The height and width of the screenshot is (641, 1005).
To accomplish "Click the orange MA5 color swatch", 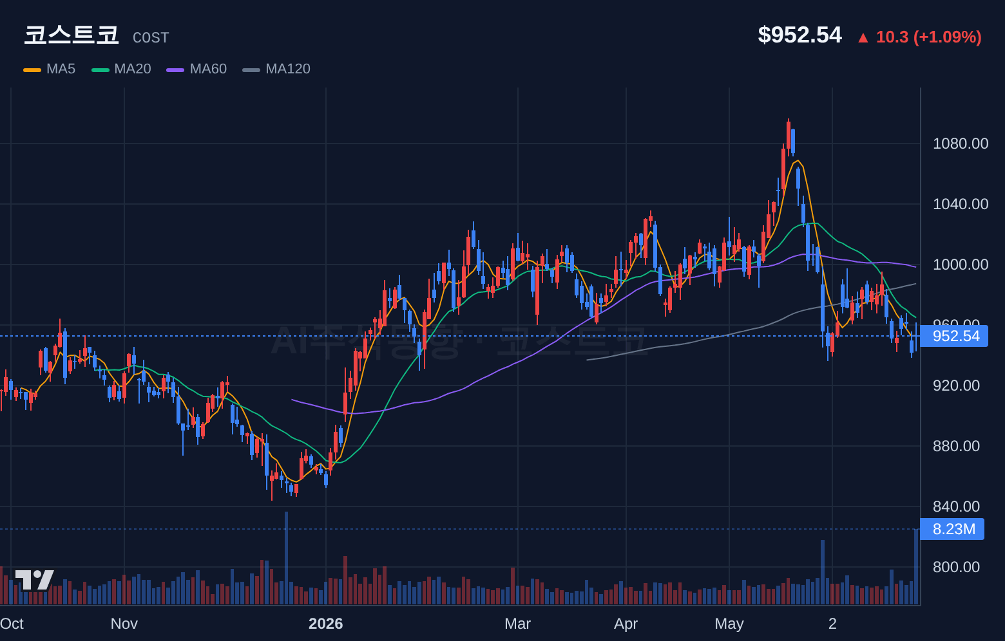I will tap(32, 70).
